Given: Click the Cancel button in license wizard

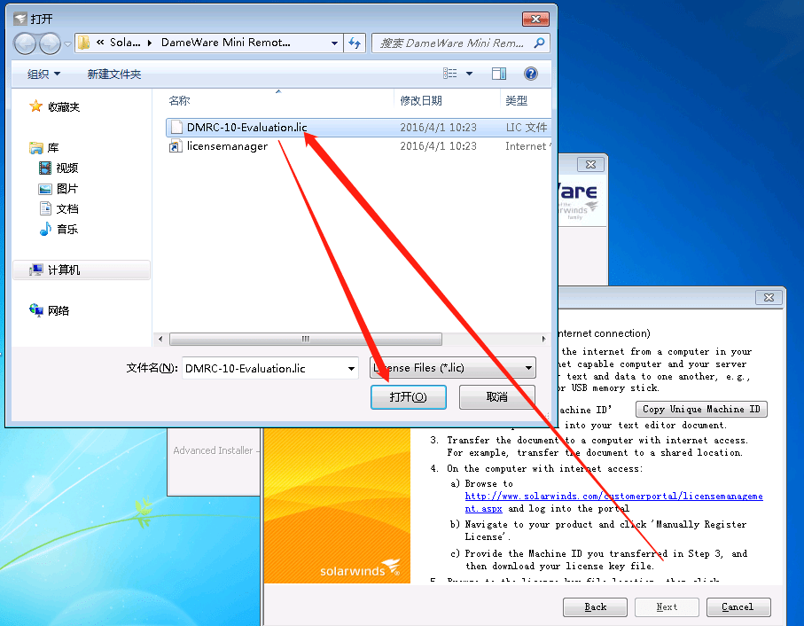Looking at the screenshot, I should pyautogui.click(x=738, y=607).
